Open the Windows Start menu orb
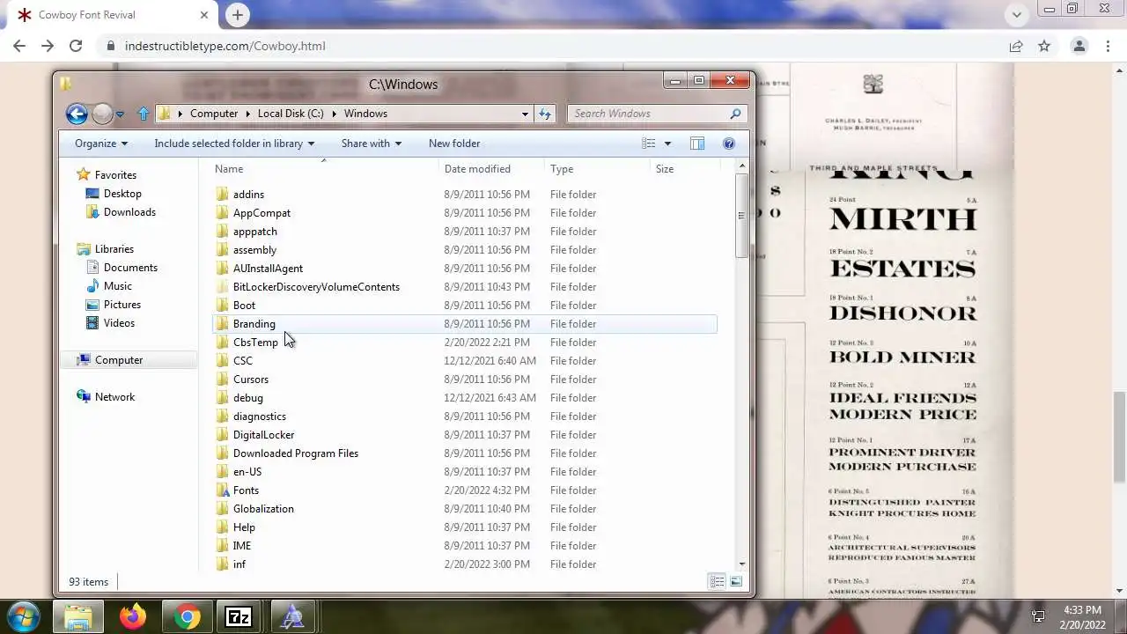The height and width of the screenshot is (634, 1127). tap(22, 616)
